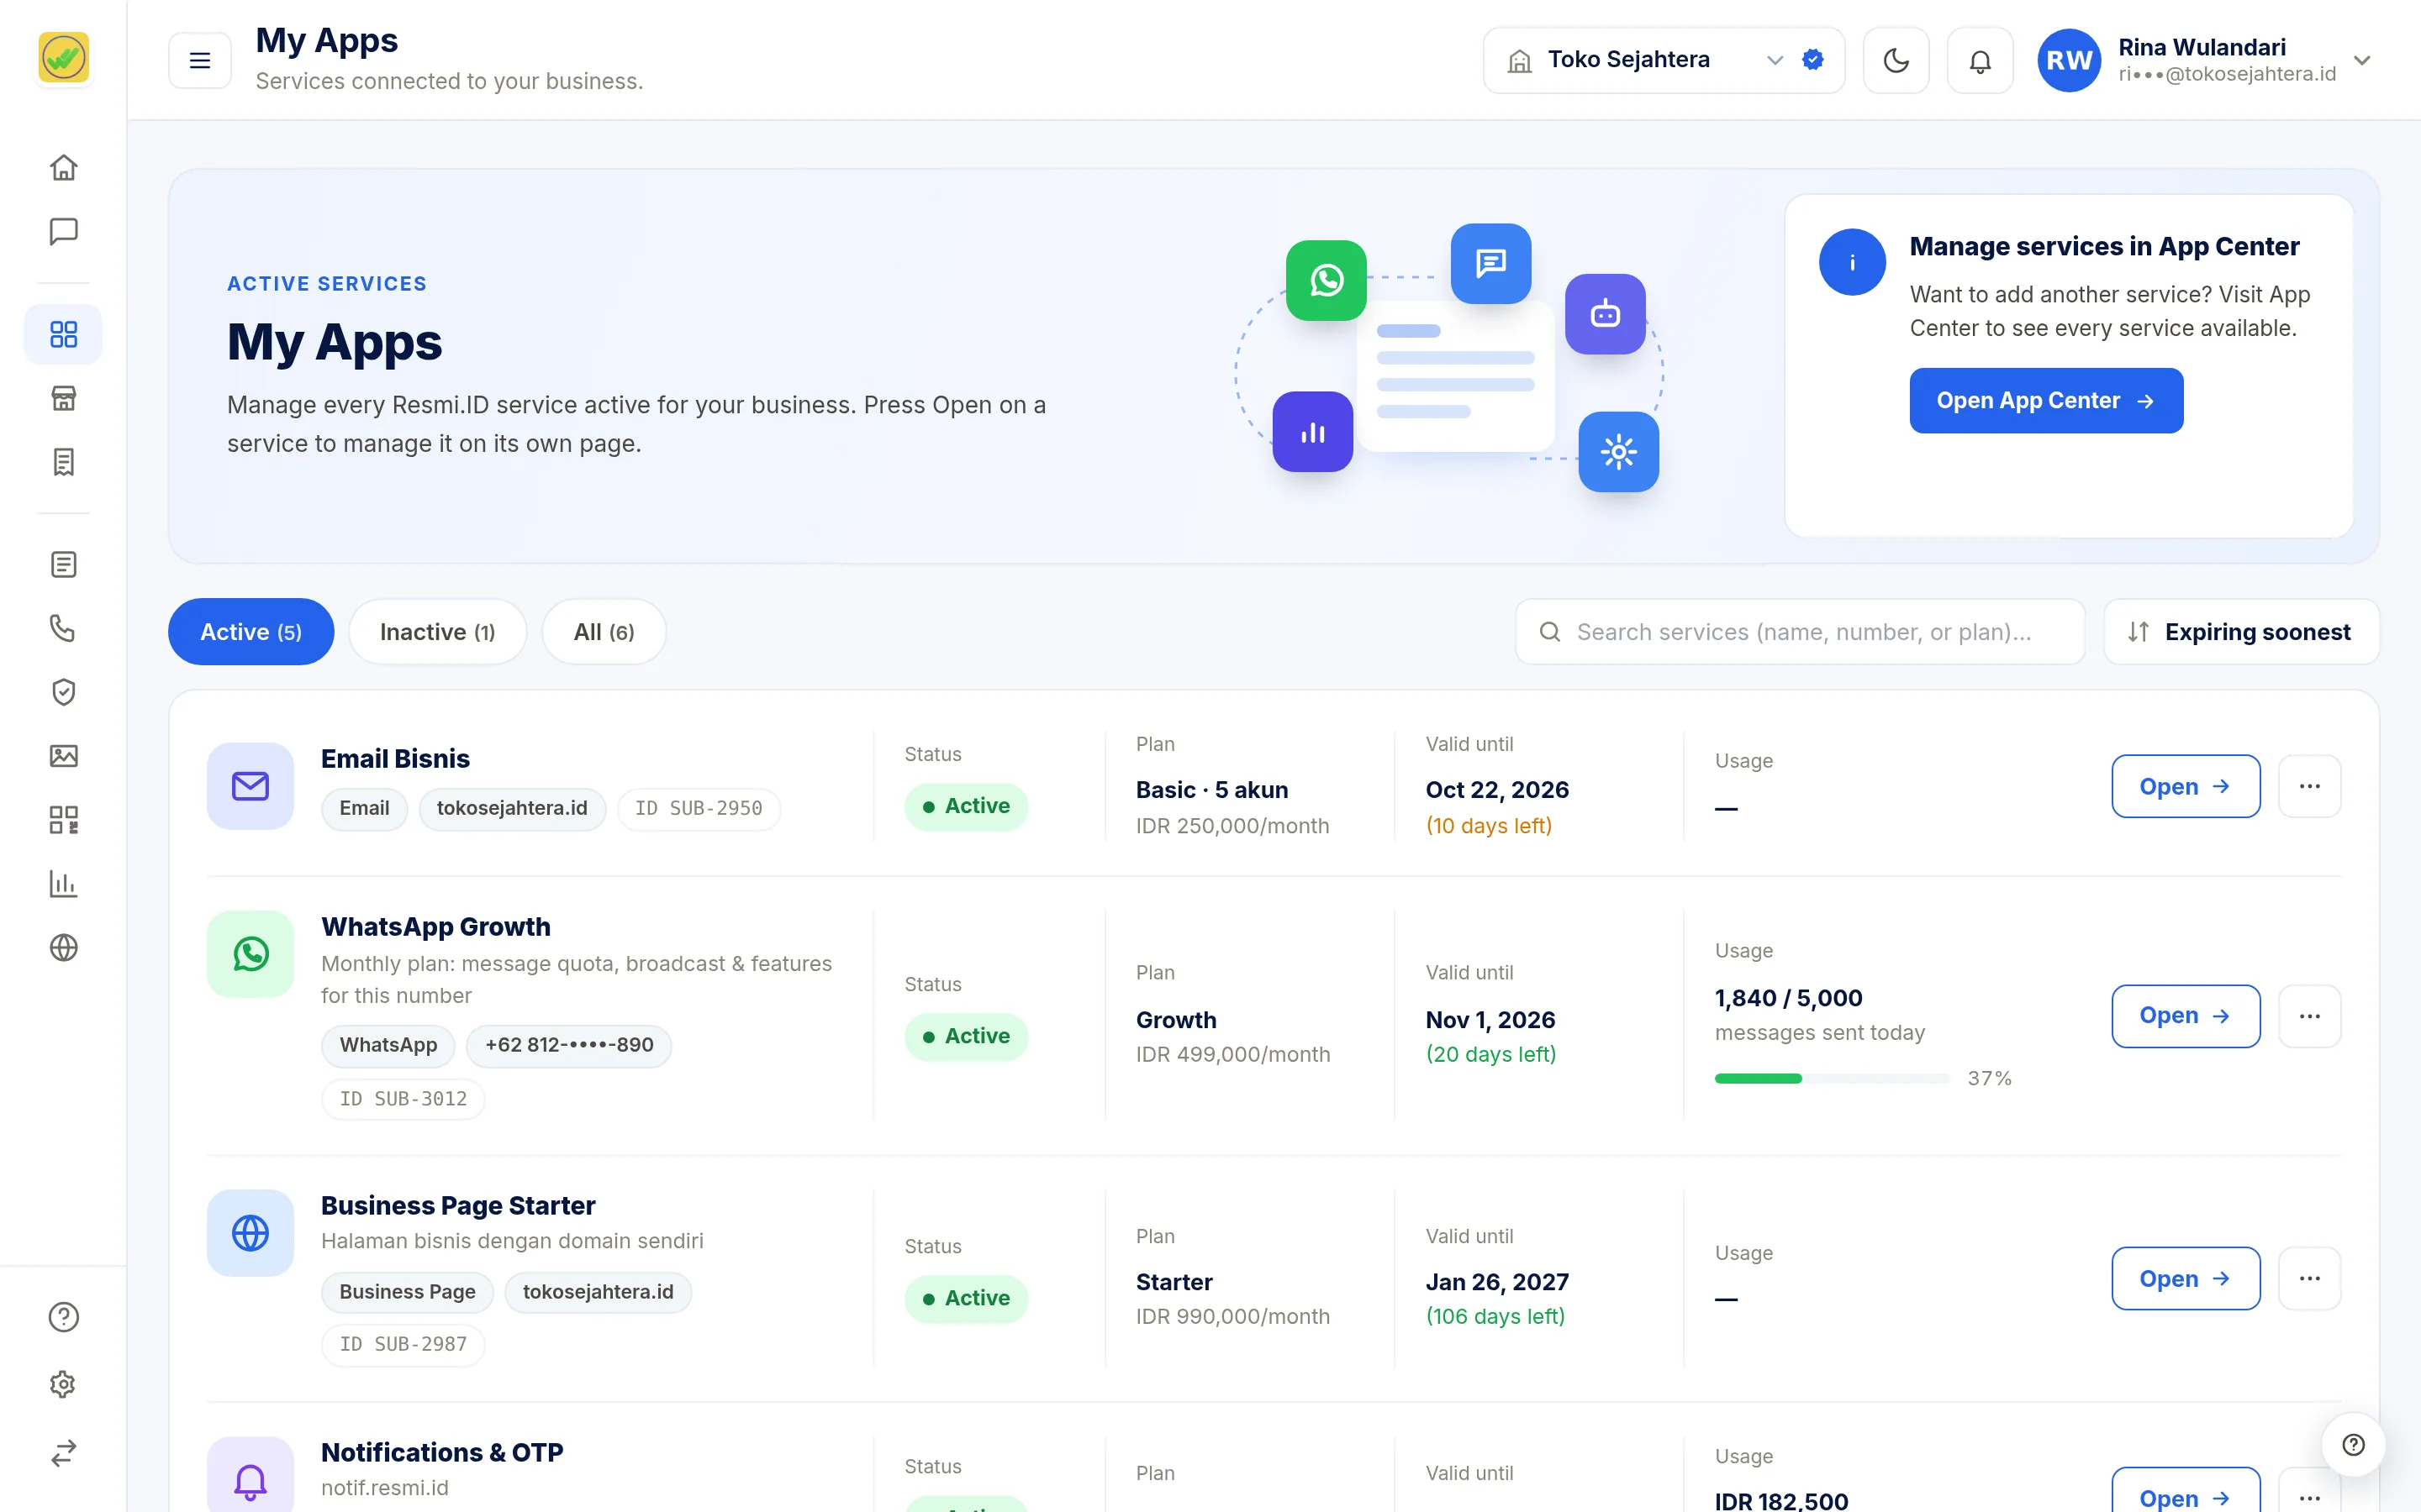The height and width of the screenshot is (1512, 2421).
Task: Click the "Nov 1, 2026" valid date
Action: click(x=1490, y=1020)
